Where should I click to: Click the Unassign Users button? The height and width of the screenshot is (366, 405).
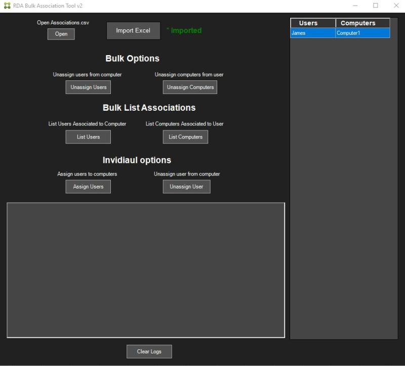click(88, 87)
